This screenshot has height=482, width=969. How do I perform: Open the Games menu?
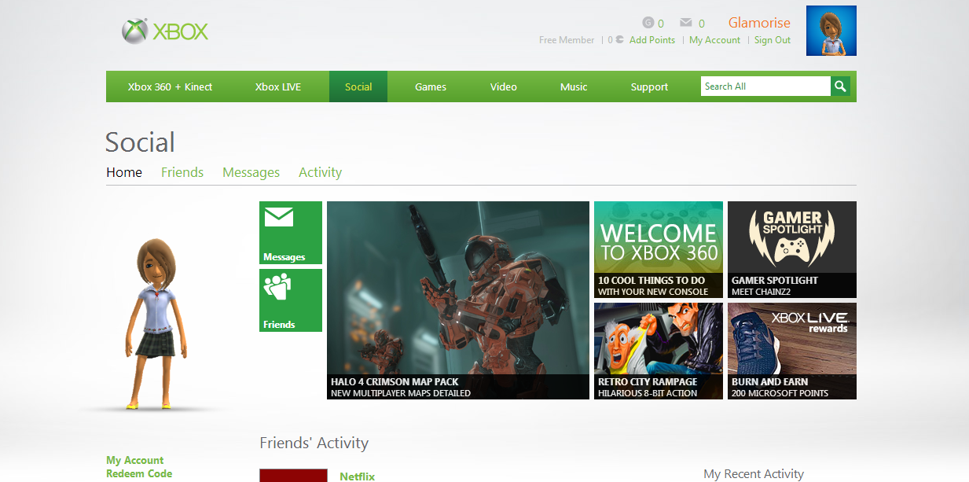(431, 86)
